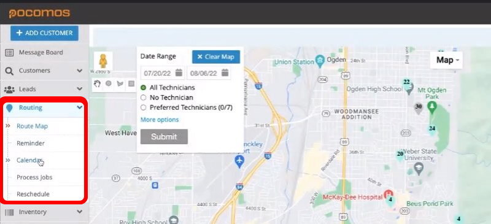Viewport: 491px width, 224px height.
Task: Open the Map type dropdown
Action: 446,60
